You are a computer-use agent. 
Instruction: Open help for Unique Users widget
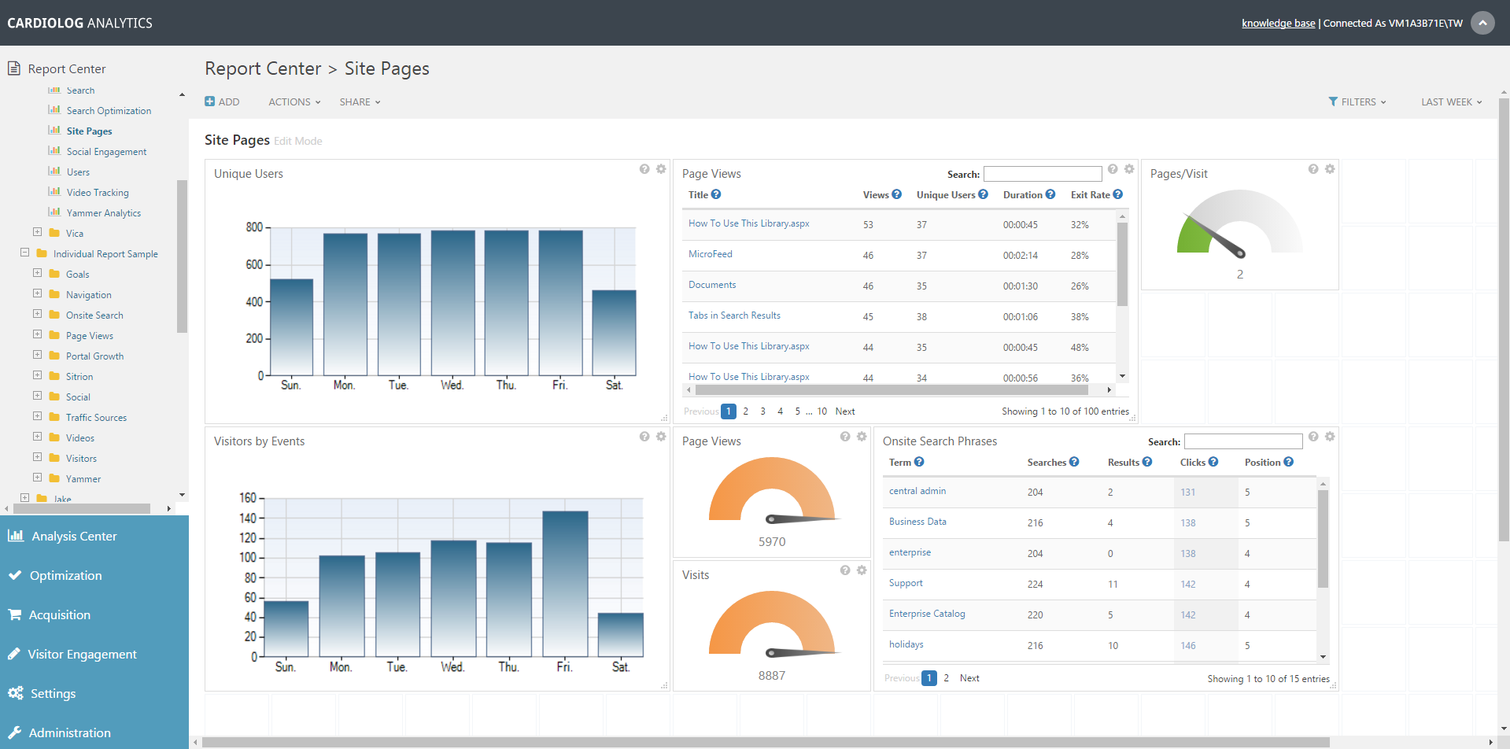coord(644,169)
